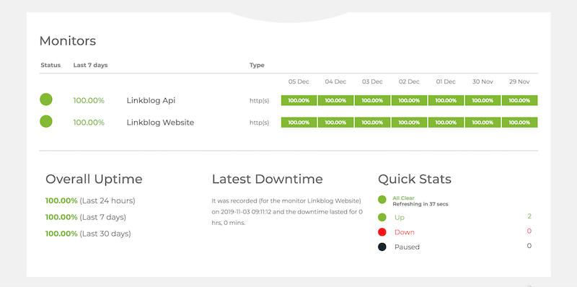Click the latest downtime description paragraph
The width and height of the screenshot is (577, 287).
(x=287, y=212)
